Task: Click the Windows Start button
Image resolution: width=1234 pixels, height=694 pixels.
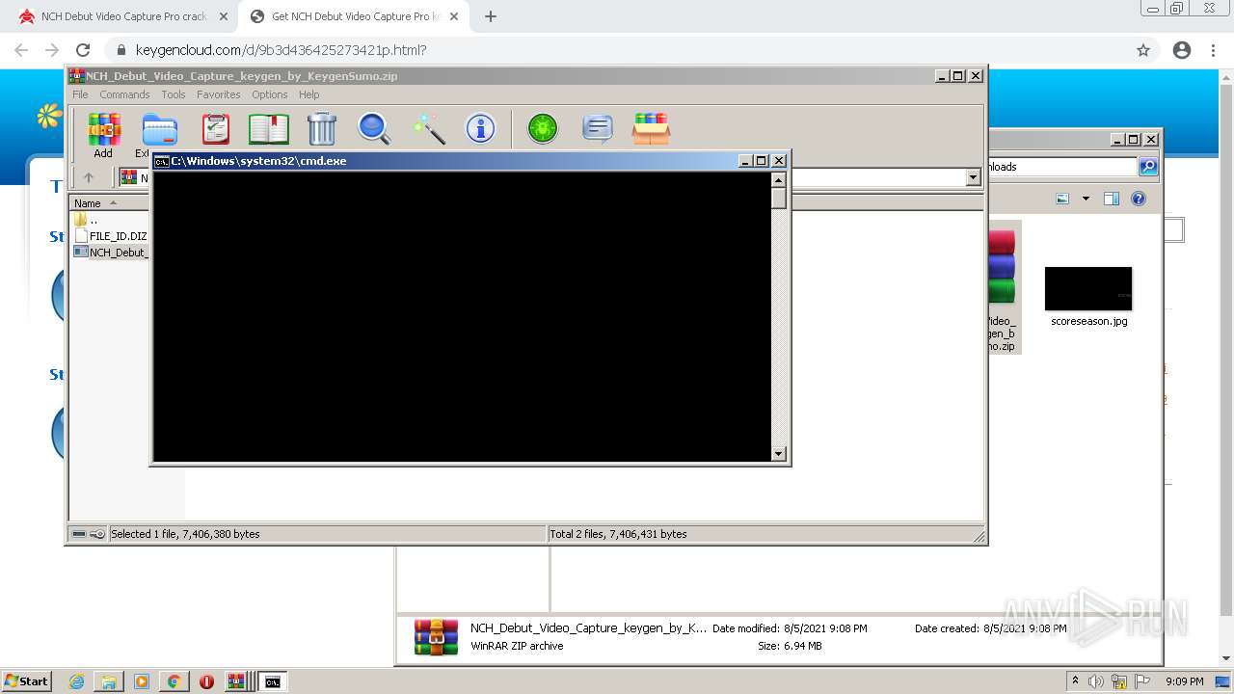Action: coord(26,681)
